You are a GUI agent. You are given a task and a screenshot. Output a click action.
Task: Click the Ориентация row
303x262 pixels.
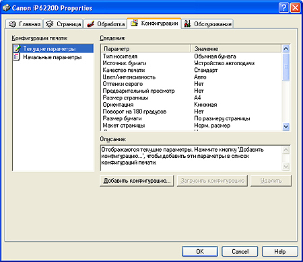pyautogui.click(x=191, y=105)
